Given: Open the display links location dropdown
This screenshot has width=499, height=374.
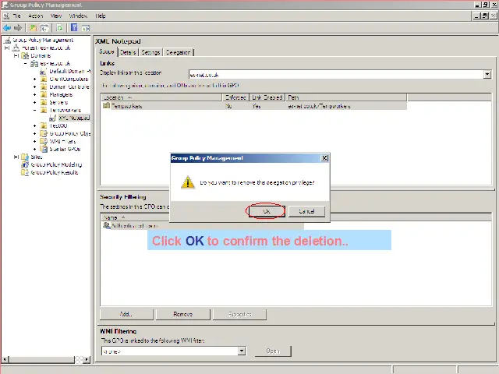Looking at the screenshot, I should coord(487,75).
